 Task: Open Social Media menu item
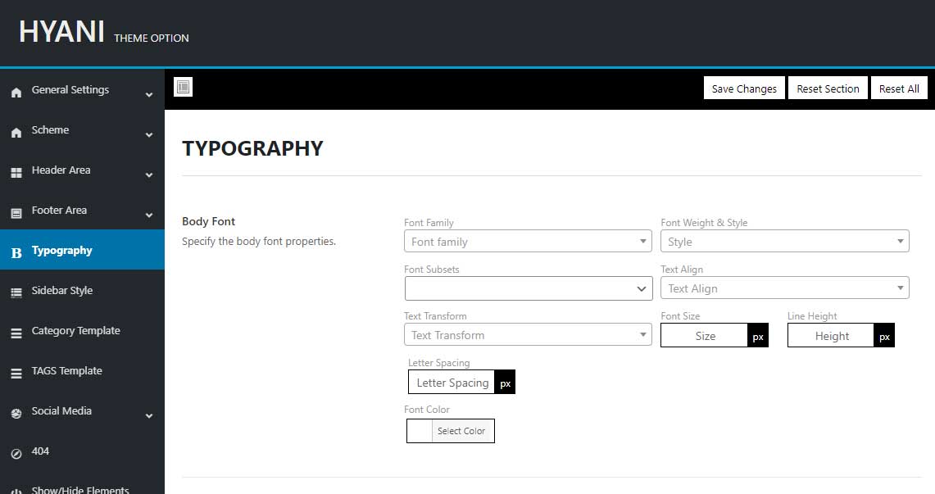click(x=82, y=410)
